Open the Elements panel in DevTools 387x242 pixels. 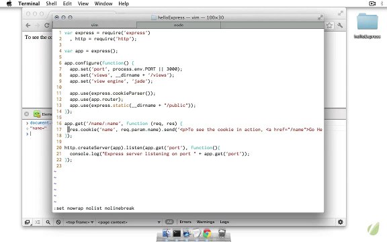42,114
